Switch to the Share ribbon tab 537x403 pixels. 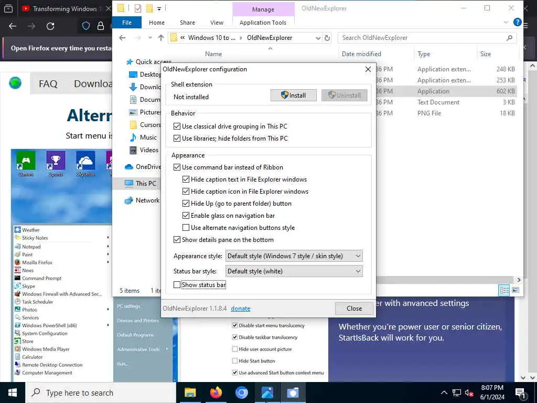tap(187, 23)
